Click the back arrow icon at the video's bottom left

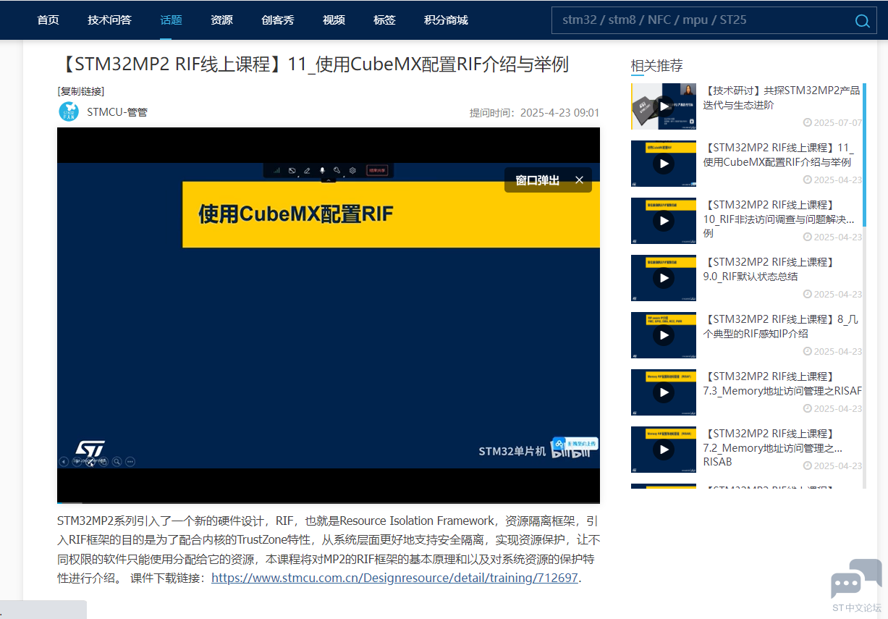tap(64, 462)
